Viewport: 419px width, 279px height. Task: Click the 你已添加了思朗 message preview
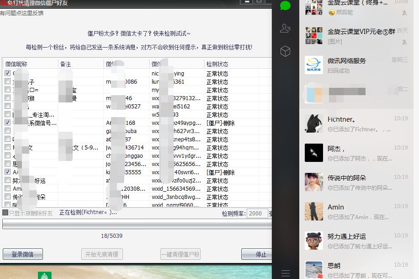pos(360,275)
